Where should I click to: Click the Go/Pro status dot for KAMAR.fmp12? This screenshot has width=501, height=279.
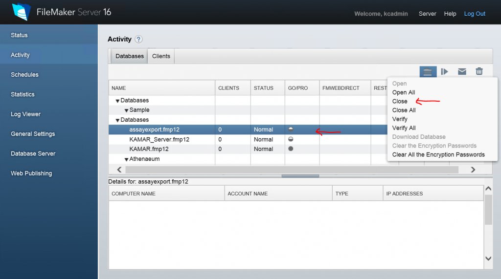291,149
